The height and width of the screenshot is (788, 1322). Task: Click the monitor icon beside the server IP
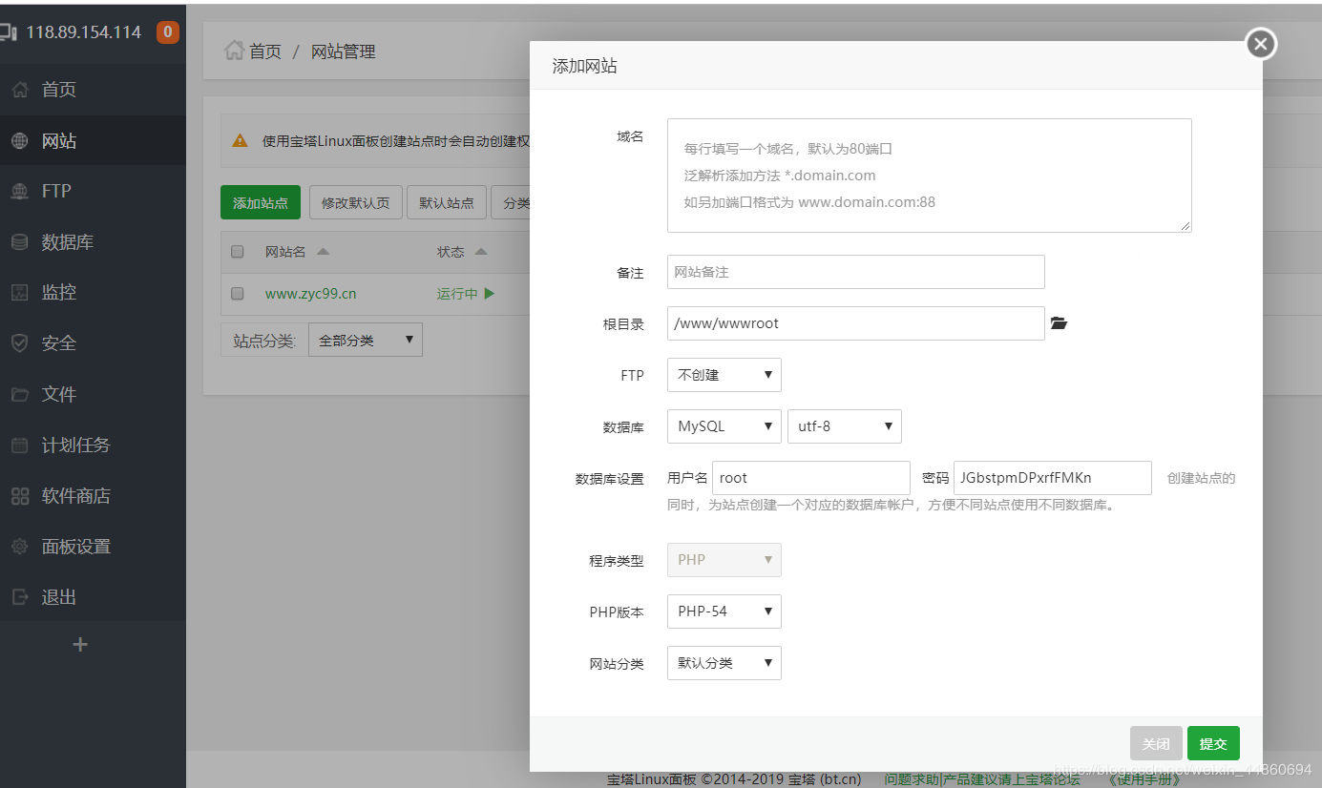click(x=9, y=32)
